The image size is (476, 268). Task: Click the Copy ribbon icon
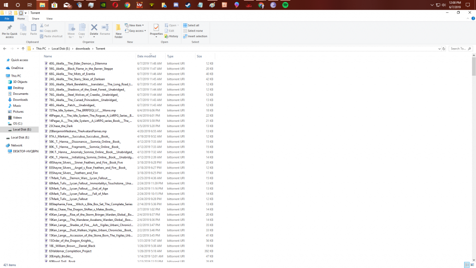[x=23, y=28]
